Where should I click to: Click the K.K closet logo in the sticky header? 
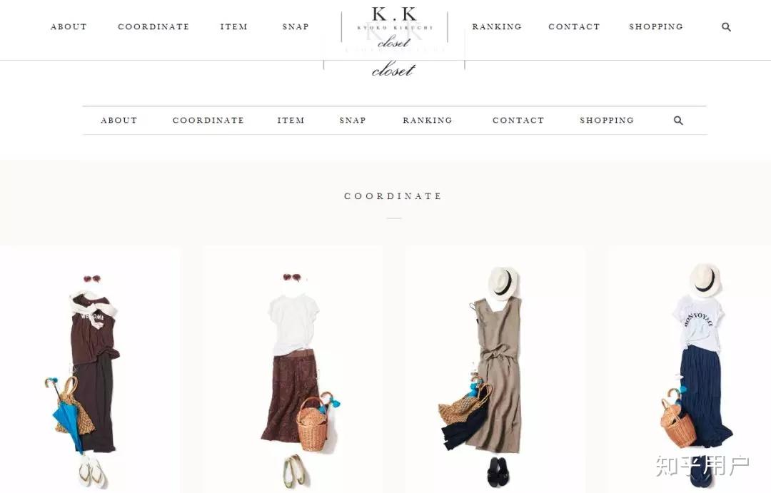pos(394,27)
